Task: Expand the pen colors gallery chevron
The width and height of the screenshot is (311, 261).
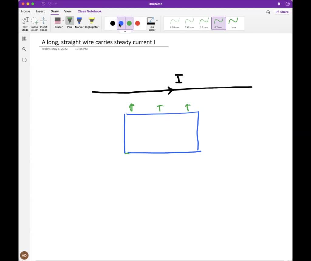Action: [125, 31]
